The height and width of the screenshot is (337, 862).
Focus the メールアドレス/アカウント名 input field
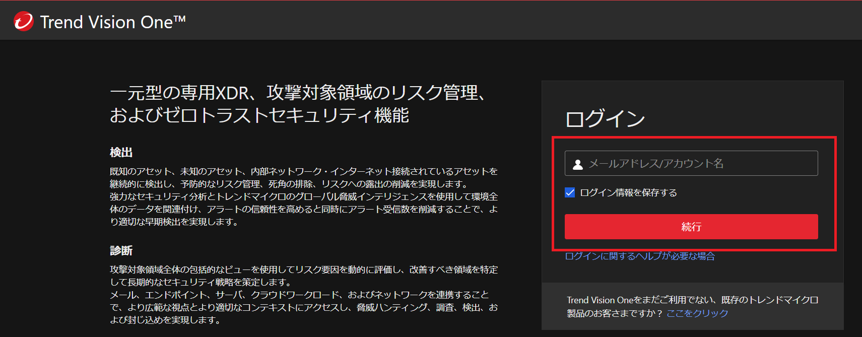click(x=691, y=163)
